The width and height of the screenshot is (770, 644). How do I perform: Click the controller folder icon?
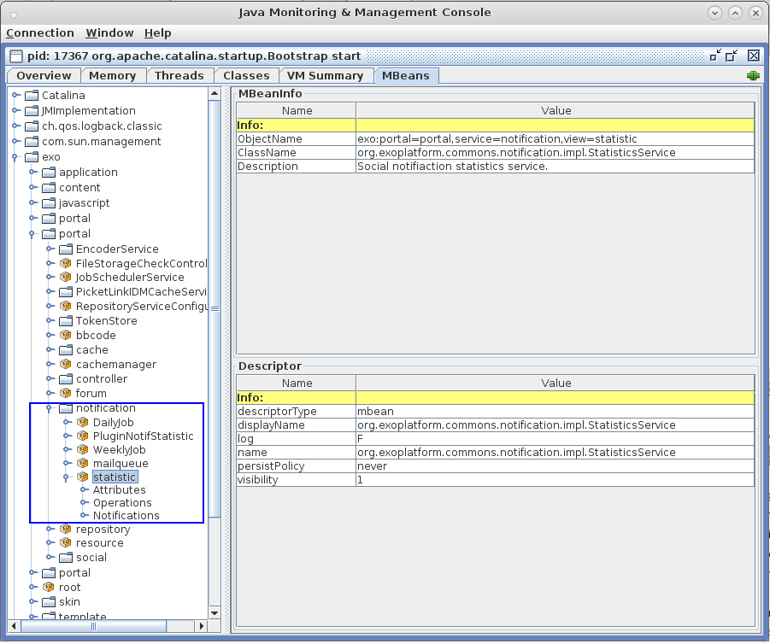(x=66, y=379)
